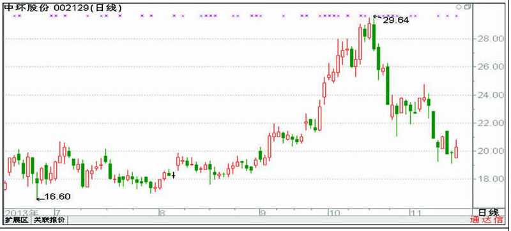Open the 扩展区 tab

tap(17, 220)
